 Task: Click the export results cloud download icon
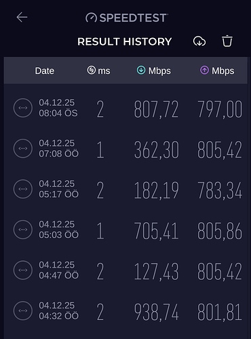pos(199,41)
